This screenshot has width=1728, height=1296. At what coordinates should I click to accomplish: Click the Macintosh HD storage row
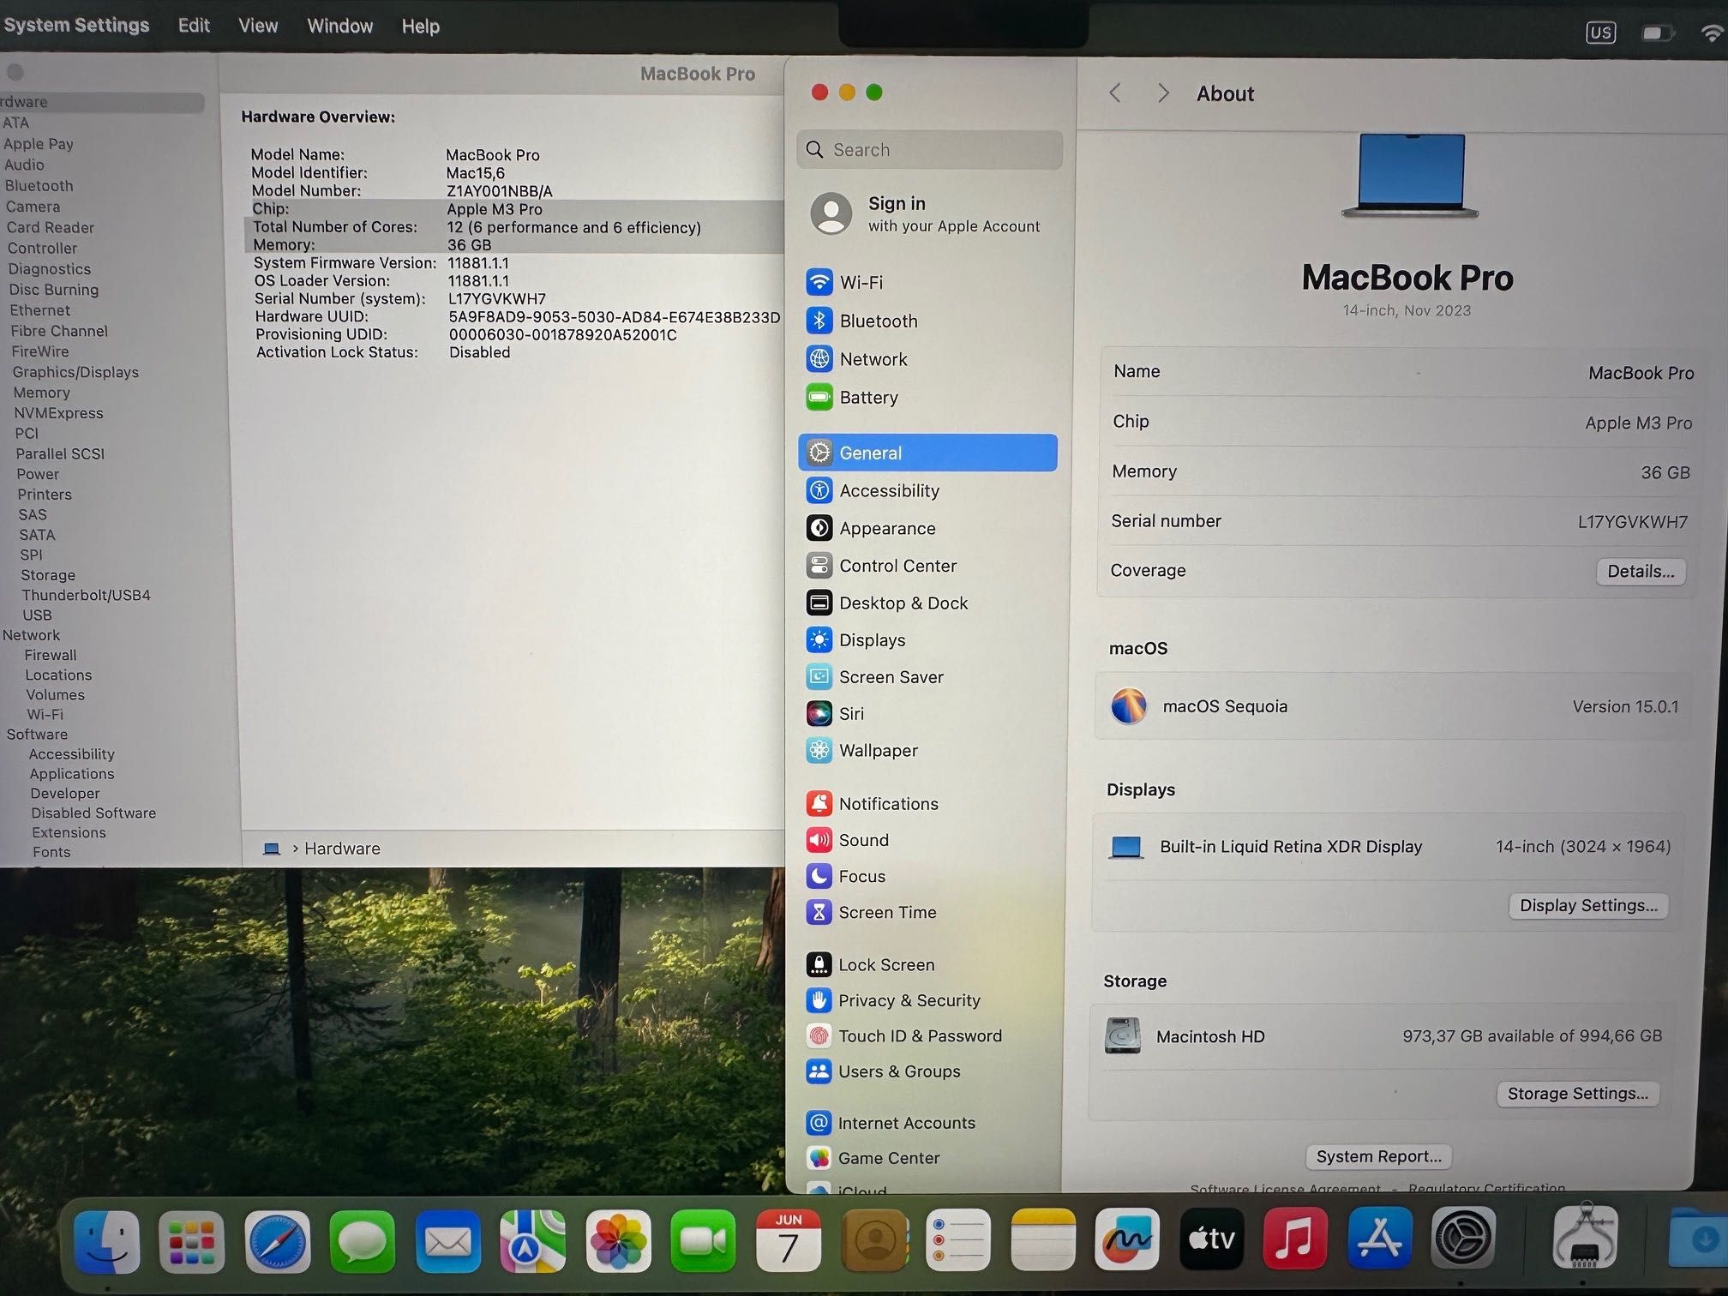[1383, 1036]
